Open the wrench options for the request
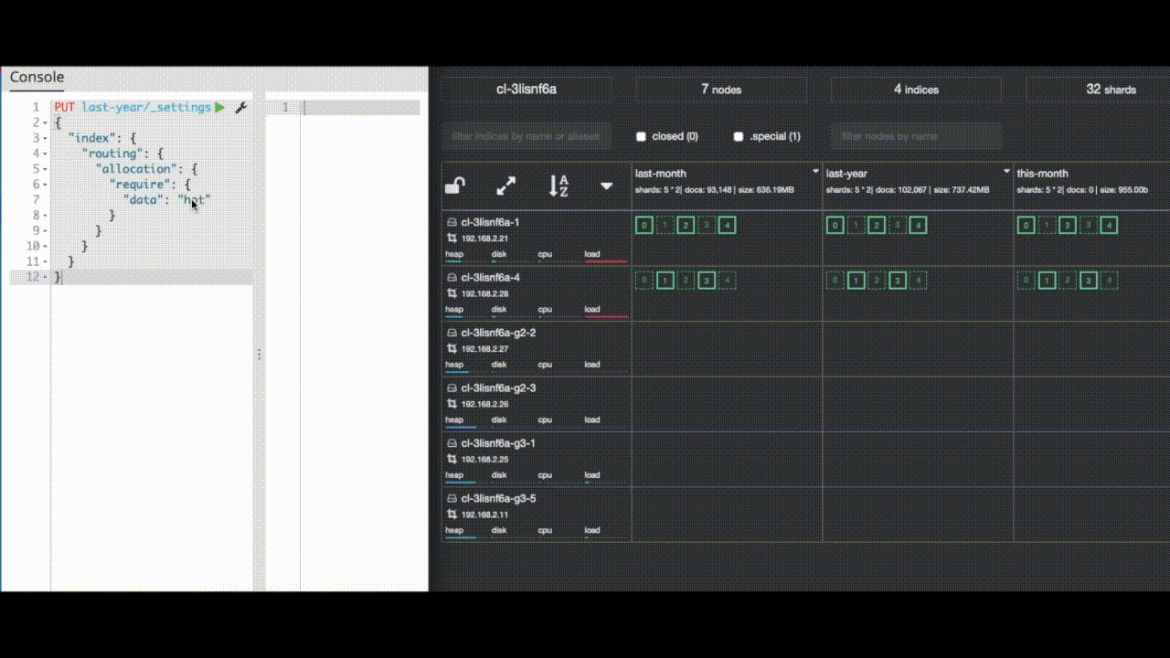Screen dimensions: 1170x658 click(240, 108)
